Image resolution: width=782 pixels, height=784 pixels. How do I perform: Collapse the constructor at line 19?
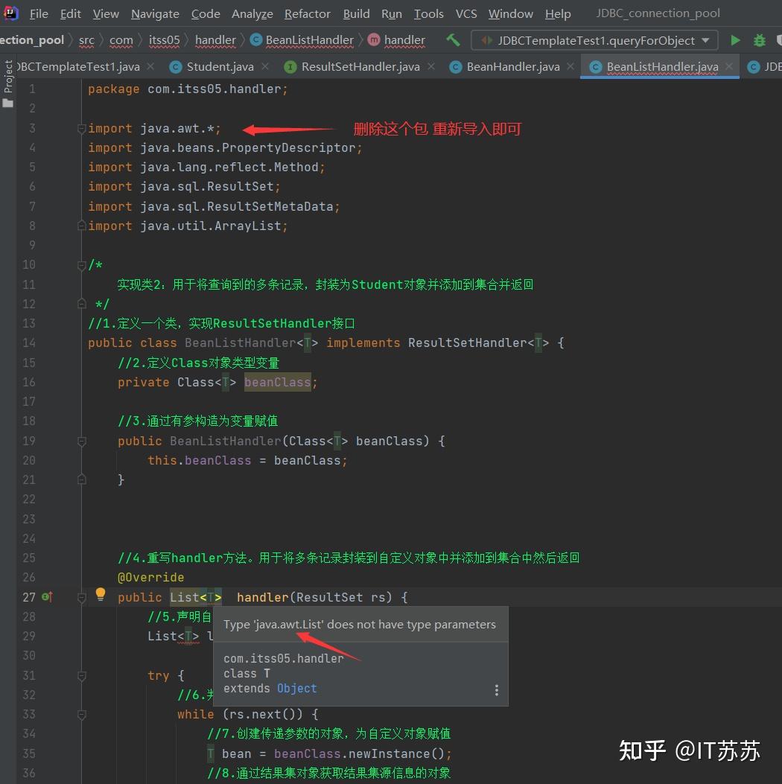pyautogui.click(x=82, y=441)
